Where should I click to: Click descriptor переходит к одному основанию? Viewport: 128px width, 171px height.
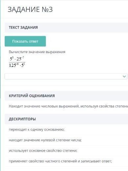coord(37,129)
